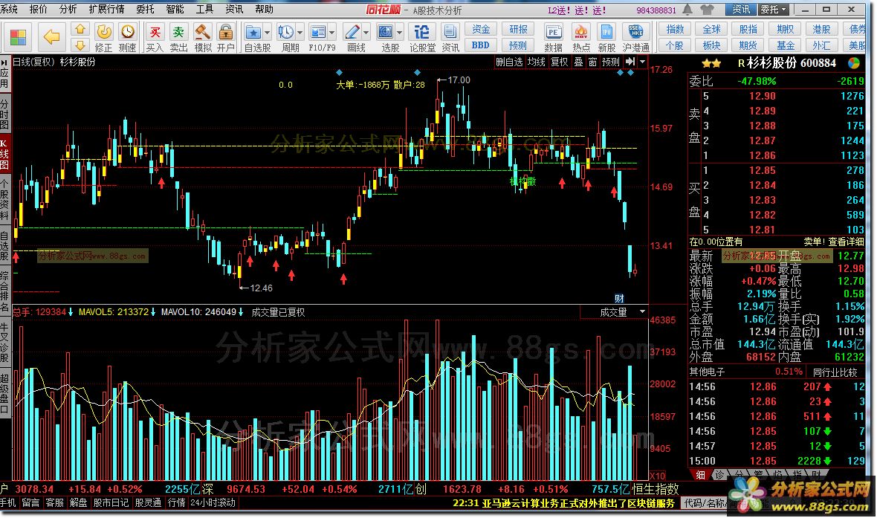Screen dimensions: 877x518
Task: Click the 留言 status bar button
Action: click(30, 502)
